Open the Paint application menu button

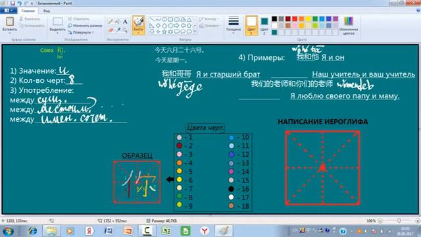9,11
